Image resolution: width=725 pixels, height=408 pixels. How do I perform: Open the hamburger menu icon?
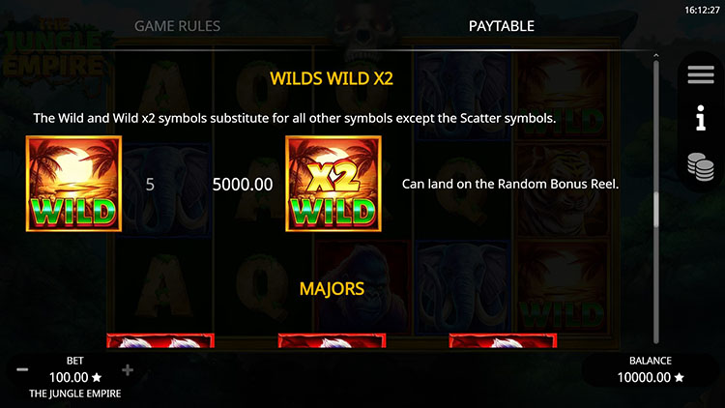click(701, 74)
